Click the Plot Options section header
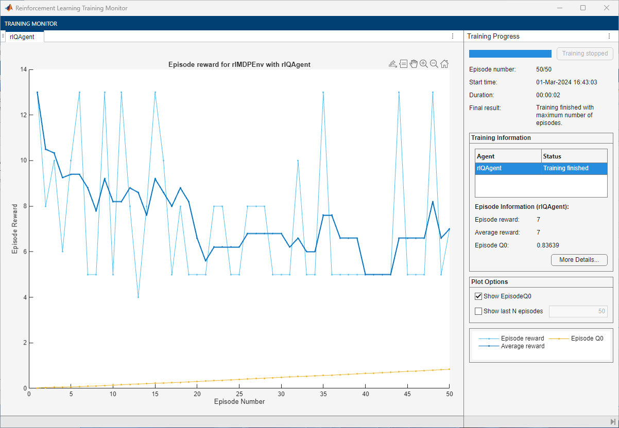Screen dimensions: 619x428 pyautogui.click(x=490, y=282)
